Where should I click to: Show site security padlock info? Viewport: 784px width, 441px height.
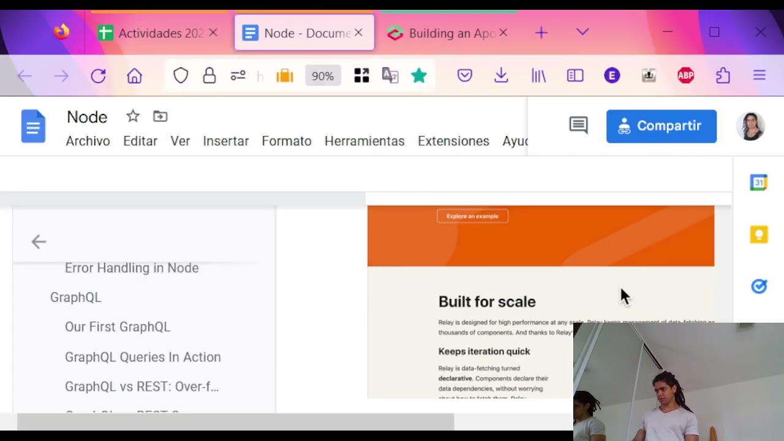click(209, 76)
